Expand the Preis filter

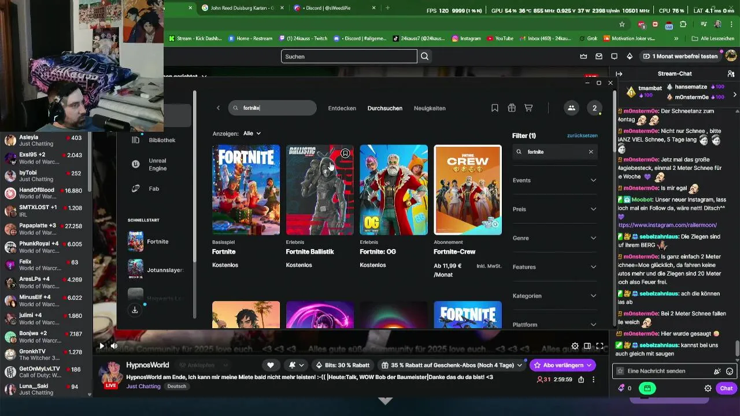[555, 209]
